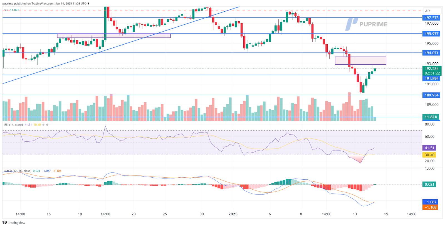Select the pink resistance zone rectangle near 193.000

(360, 61)
